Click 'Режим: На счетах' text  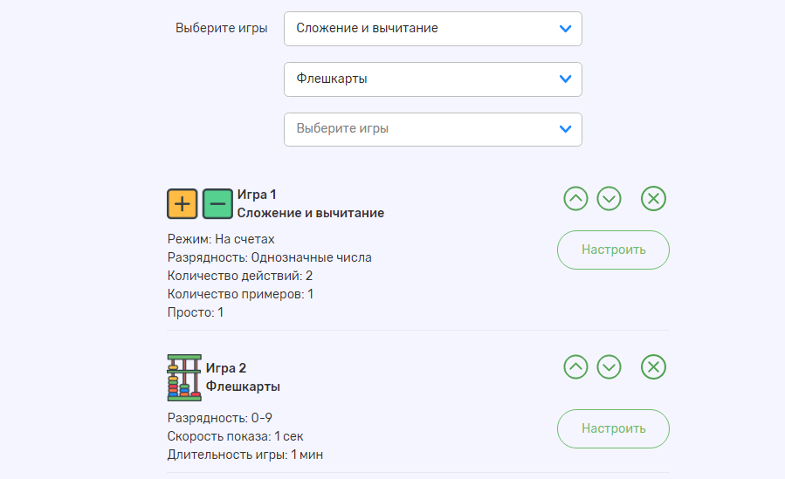(x=221, y=239)
